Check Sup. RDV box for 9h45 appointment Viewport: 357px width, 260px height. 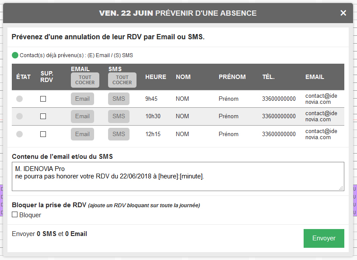tap(43, 99)
